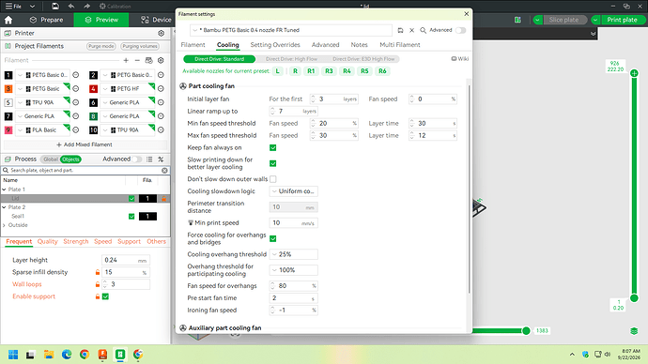Screen dimensions: 648x364
Task: Open Cooling overhang threshold dropdown
Action: click(x=293, y=254)
